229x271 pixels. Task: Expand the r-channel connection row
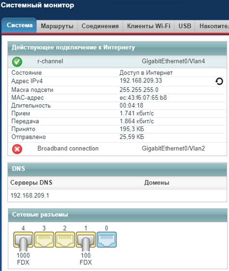click(117, 62)
